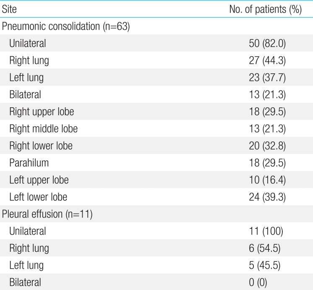Image resolution: width=313 pixels, height=290 pixels.
Task: Click the value 50 (82.0)
Action: point(267,44)
